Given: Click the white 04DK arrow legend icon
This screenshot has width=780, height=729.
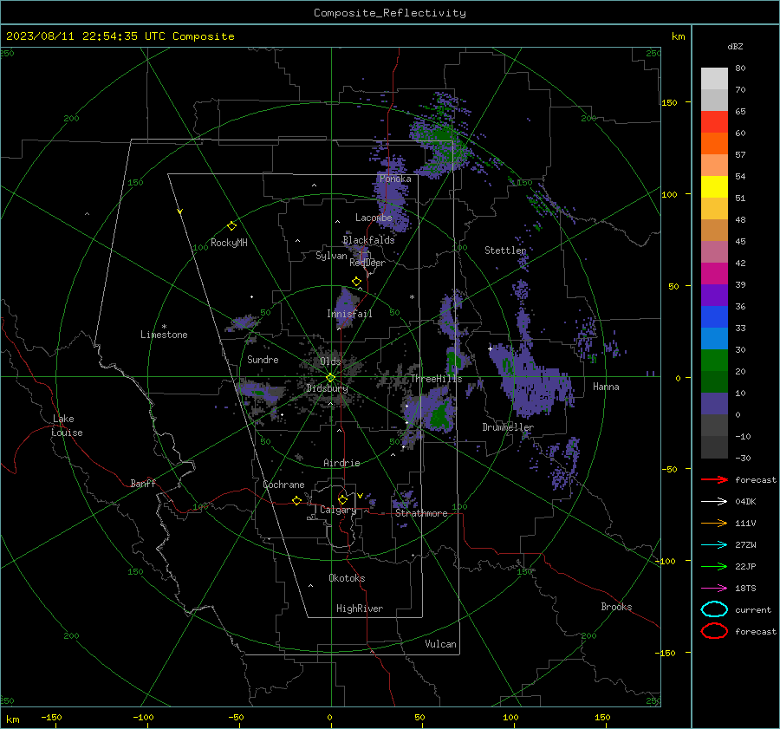Looking at the screenshot, I should point(714,501).
